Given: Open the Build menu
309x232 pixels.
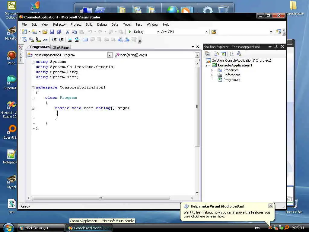Looking at the screenshot, I should click(x=89, y=24).
